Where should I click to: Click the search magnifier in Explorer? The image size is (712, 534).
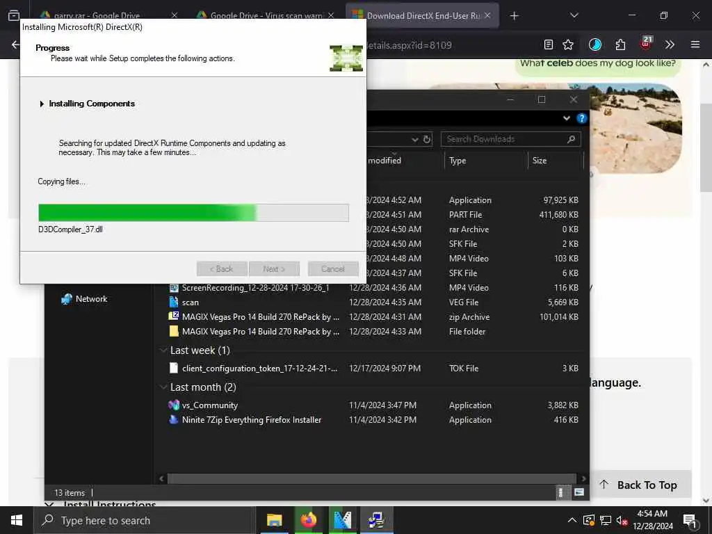click(x=572, y=139)
